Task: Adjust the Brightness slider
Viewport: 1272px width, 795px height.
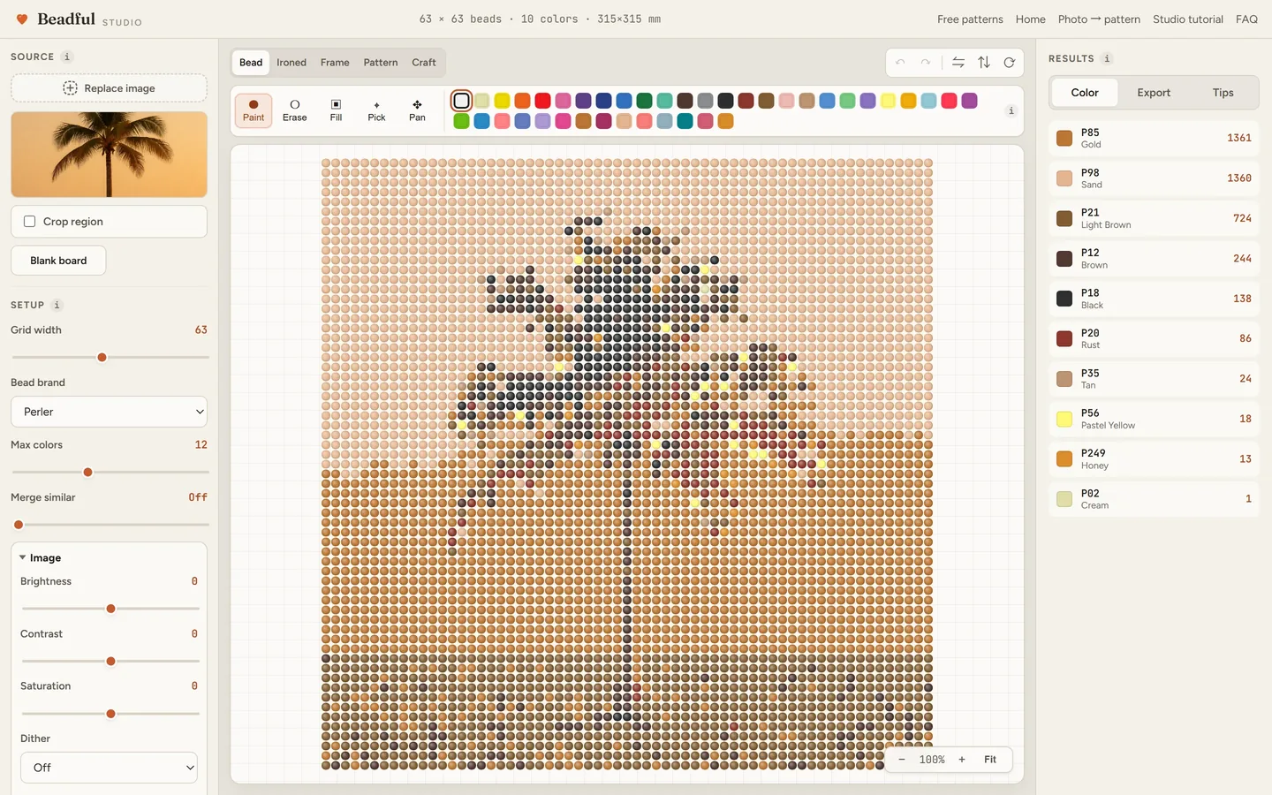Action: [x=110, y=609]
